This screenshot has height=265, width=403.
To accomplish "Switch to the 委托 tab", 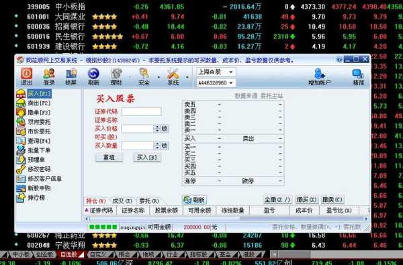I will pos(149,201).
